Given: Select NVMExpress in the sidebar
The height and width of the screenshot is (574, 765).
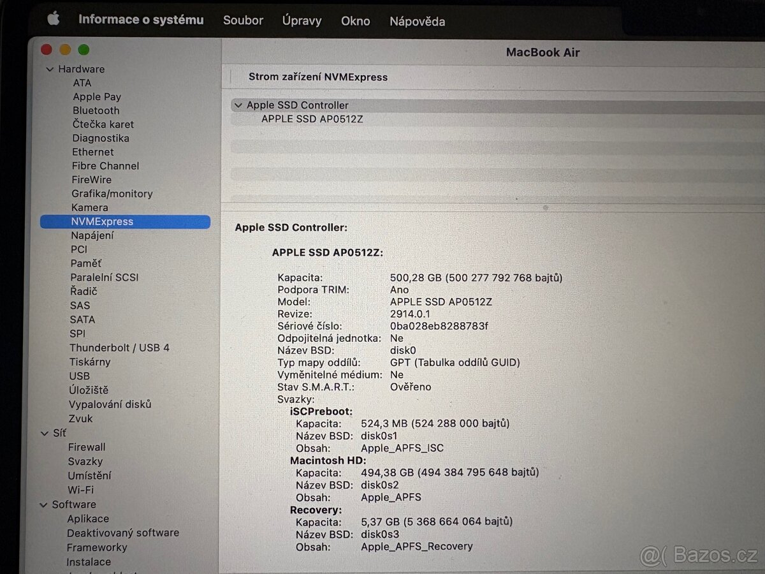Looking at the screenshot, I should point(103,221).
